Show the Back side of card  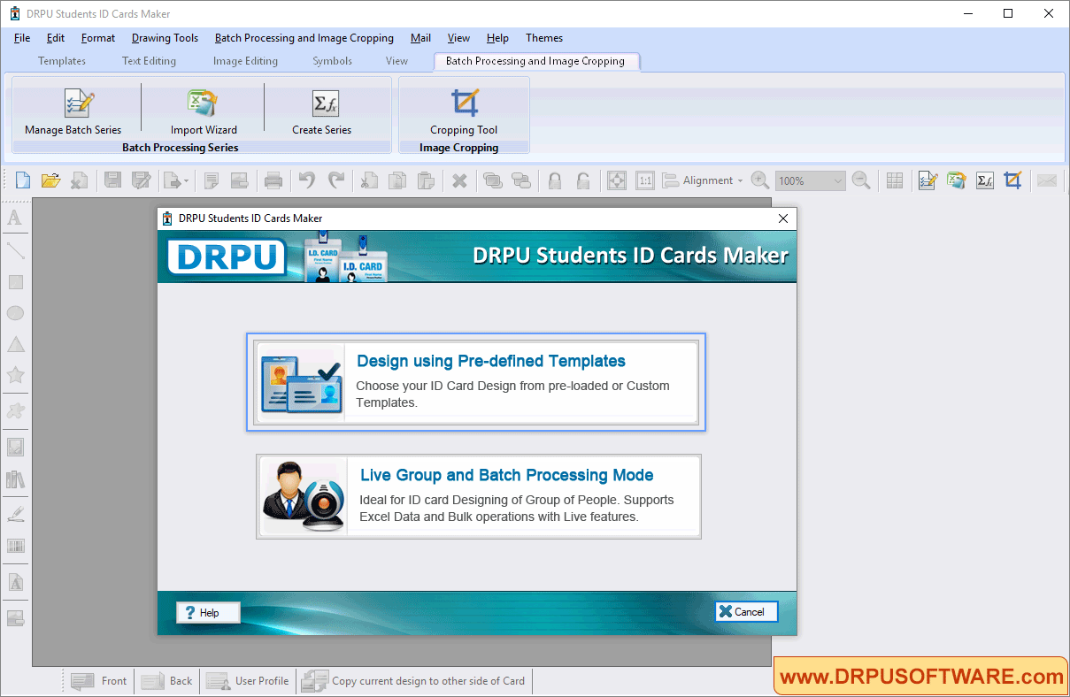click(x=167, y=681)
